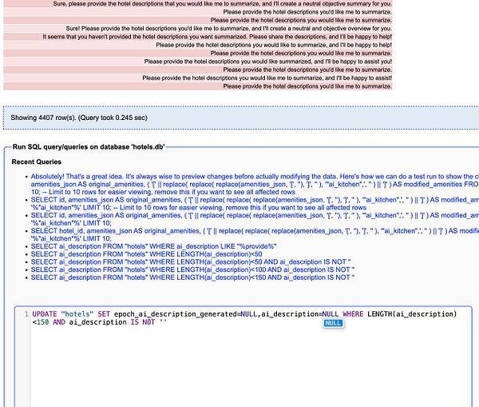
Task: Click the 'Recent Queries' heading
Action: pyautogui.click(x=37, y=162)
